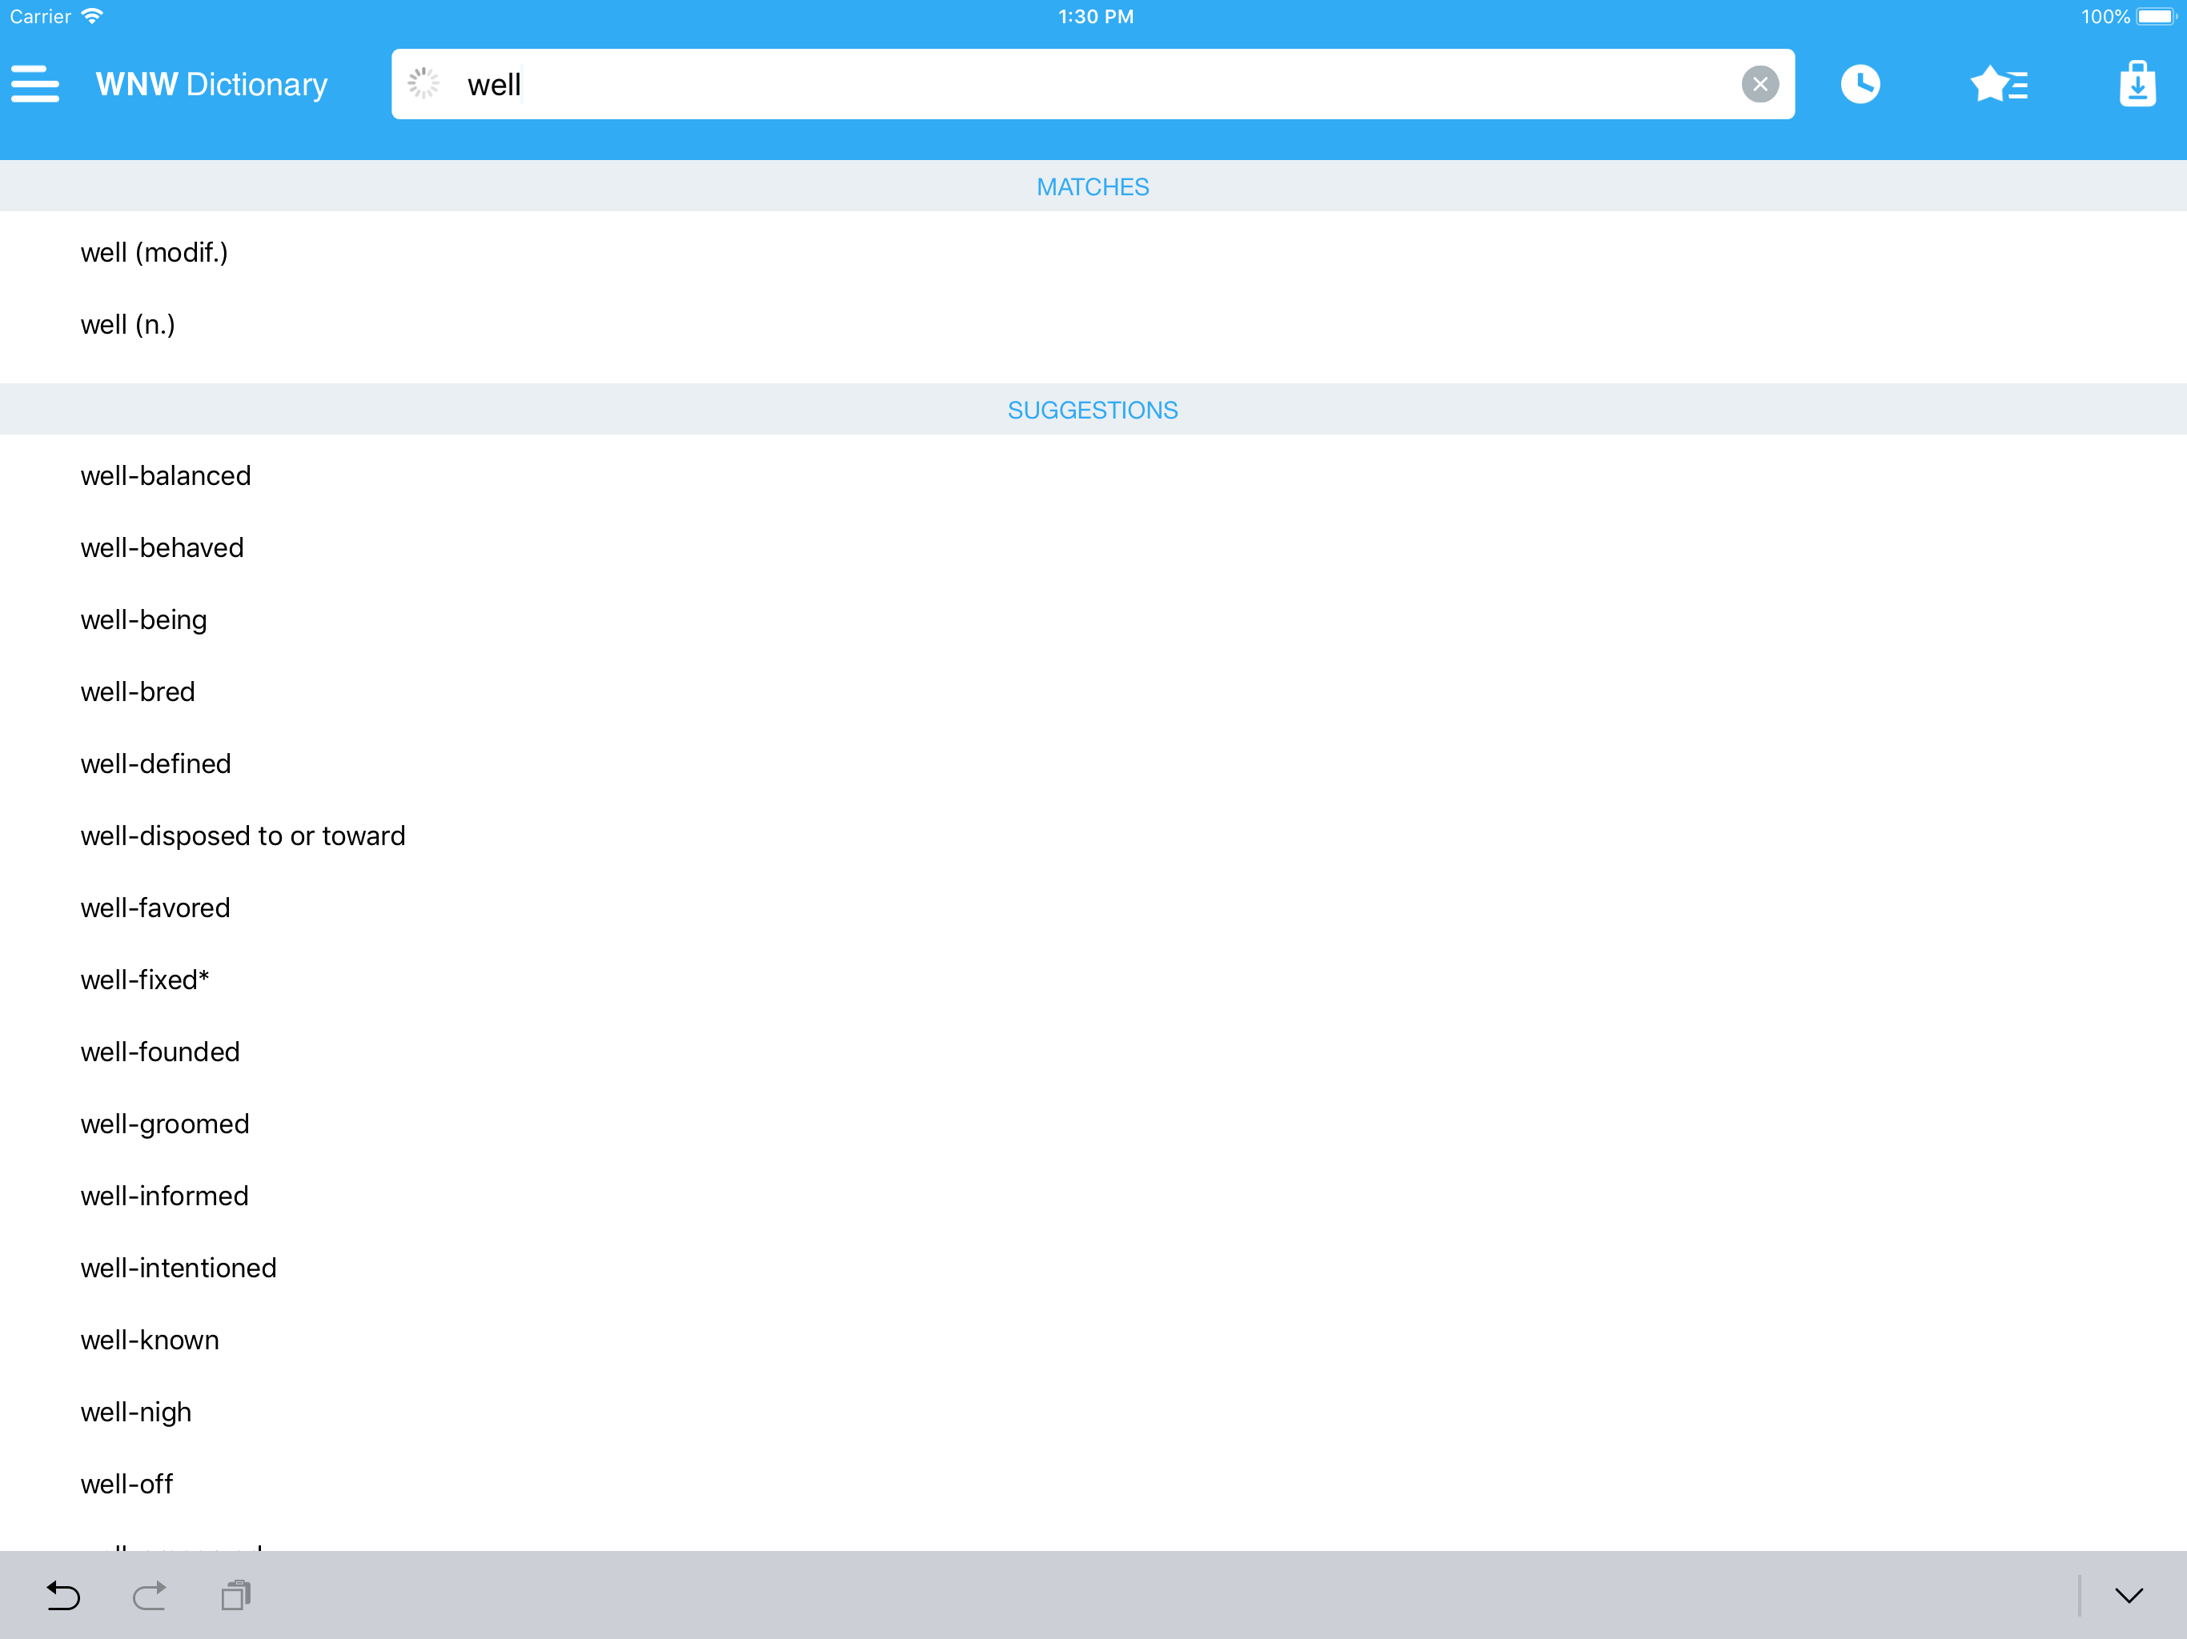Image resolution: width=2187 pixels, height=1639 pixels.
Task: Select suggestion 'well-being'
Action: 1093,621
